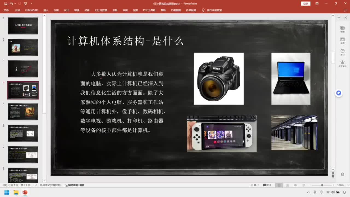
Task: Select the laptop picture on the slide
Action: point(291,79)
